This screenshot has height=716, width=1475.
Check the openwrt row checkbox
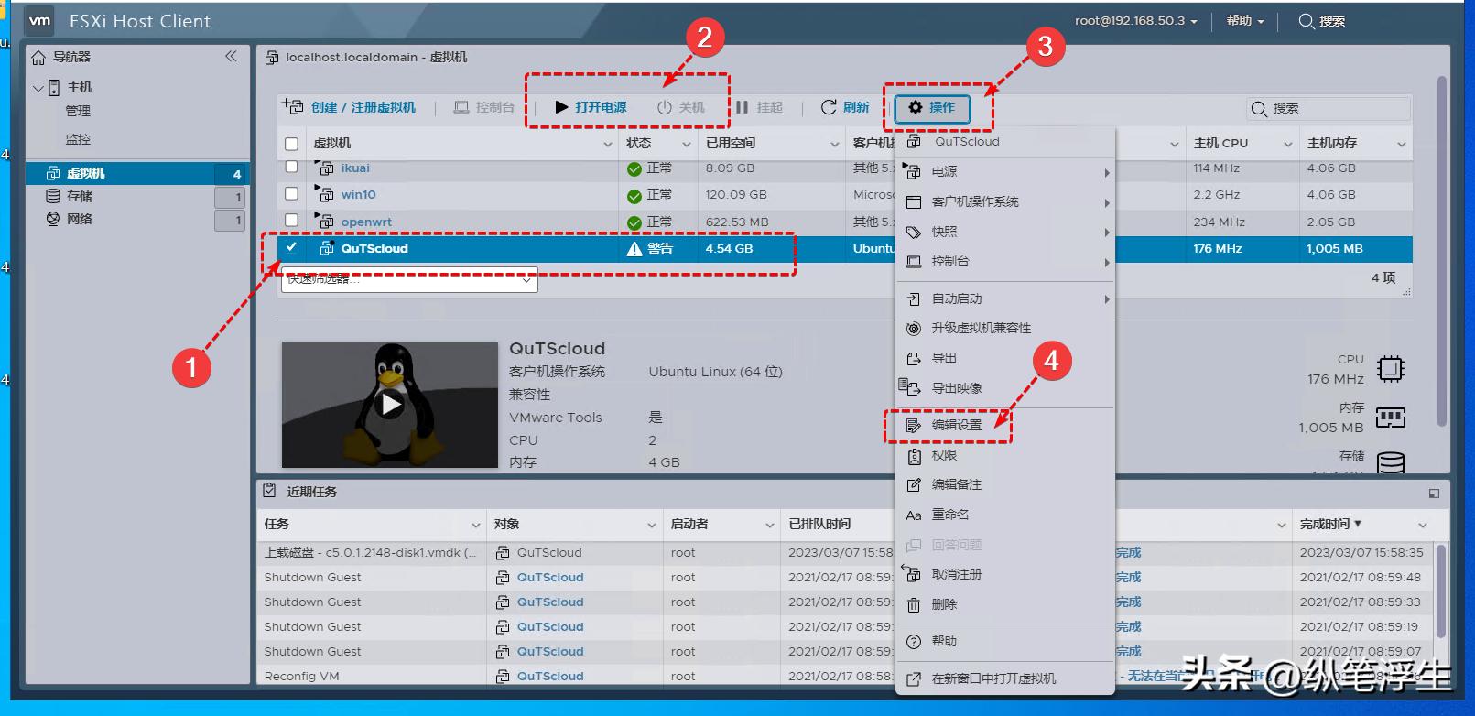[291, 221]
